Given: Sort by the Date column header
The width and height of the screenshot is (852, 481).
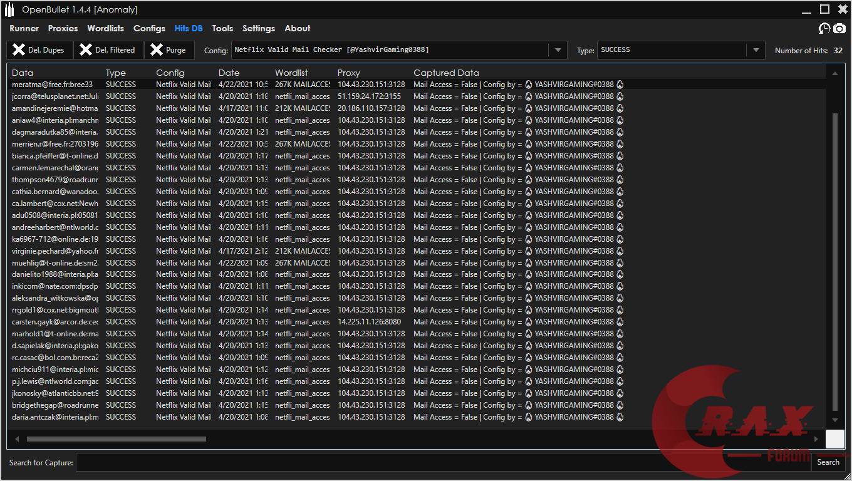Looking at the screenshot, I should point(229,73).
